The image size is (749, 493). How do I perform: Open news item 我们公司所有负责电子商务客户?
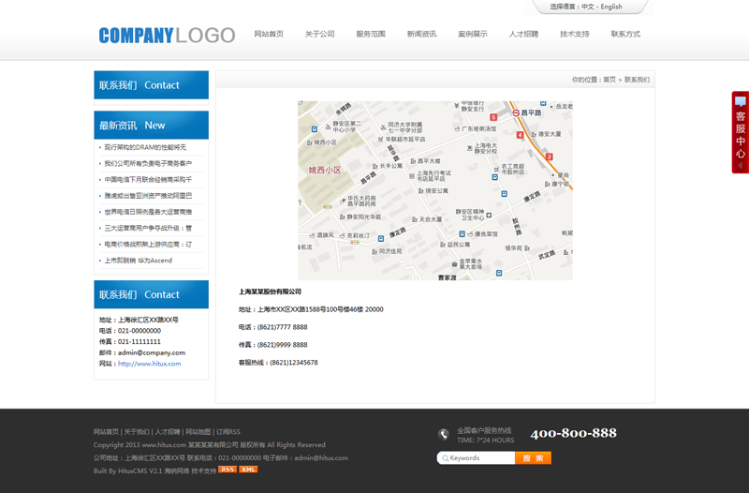148,163
